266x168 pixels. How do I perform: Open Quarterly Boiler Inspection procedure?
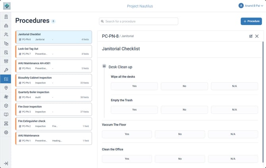(54, 95)
